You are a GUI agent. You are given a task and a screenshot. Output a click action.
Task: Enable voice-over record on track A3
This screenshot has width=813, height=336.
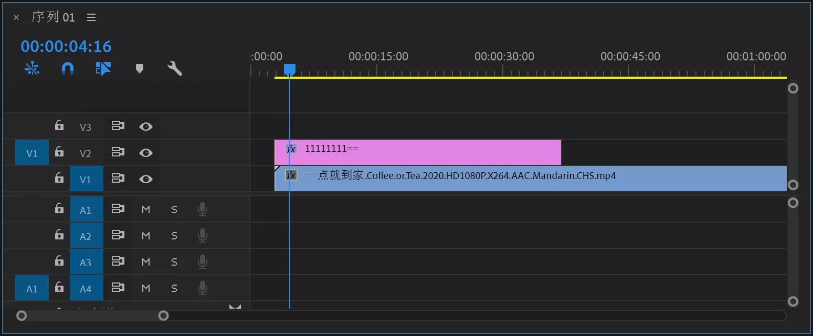pos(202,262)
